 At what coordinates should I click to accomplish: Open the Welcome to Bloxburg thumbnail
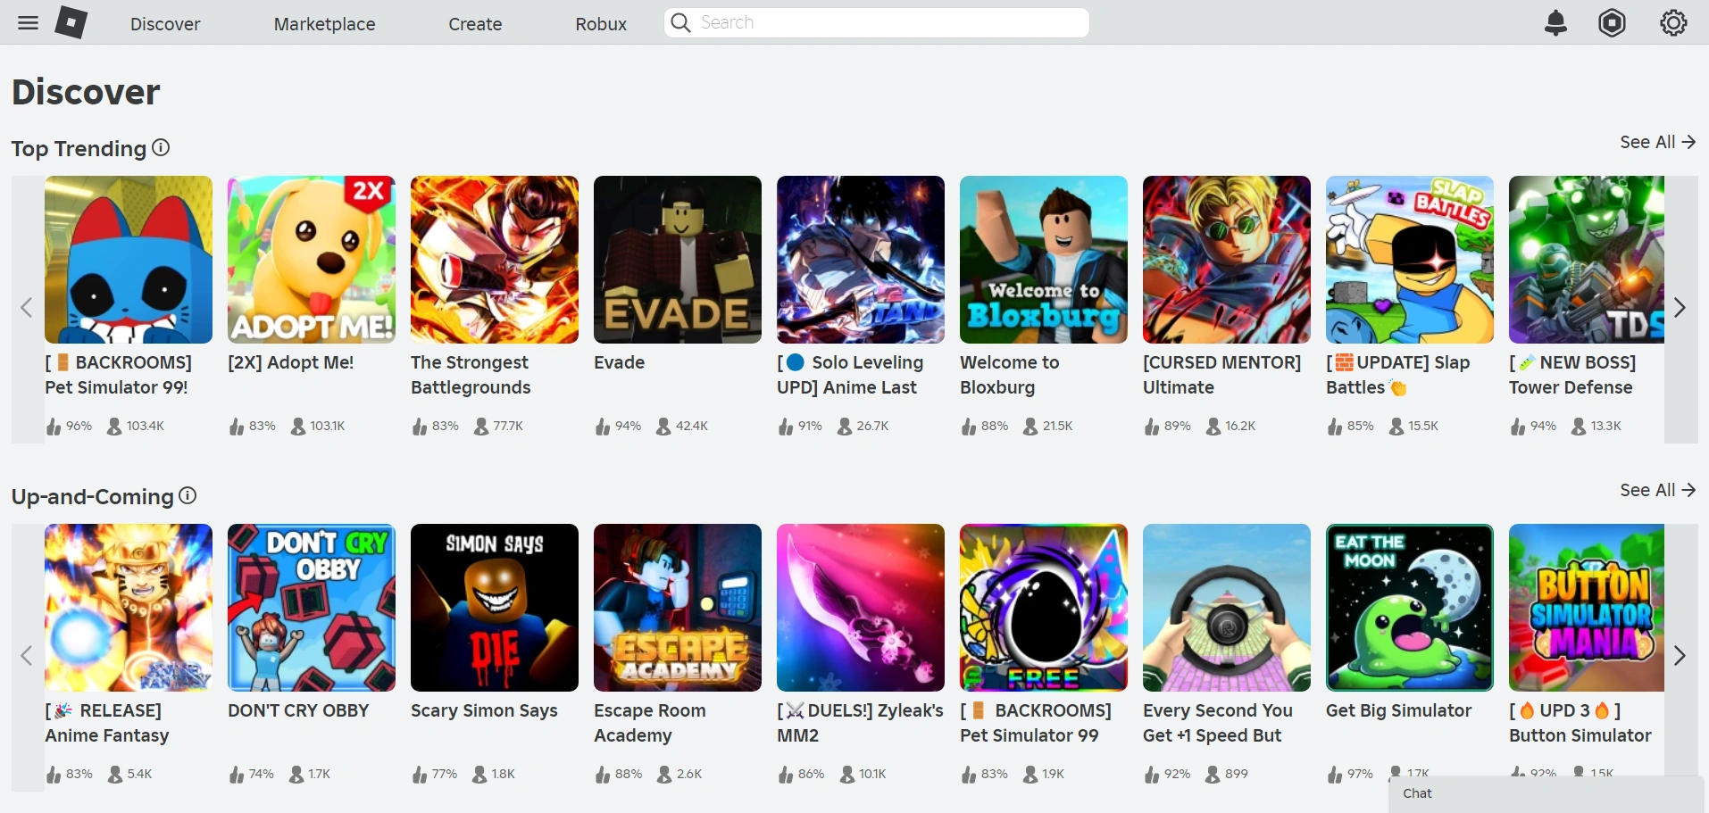[1044, 260]
